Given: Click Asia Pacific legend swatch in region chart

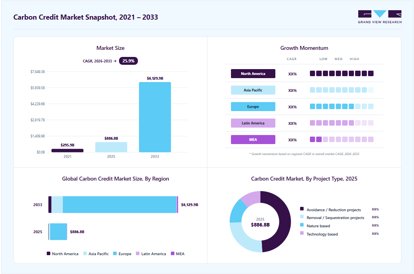Looking at the screenshot, I should pyautogui.click(x=85, y=254).
